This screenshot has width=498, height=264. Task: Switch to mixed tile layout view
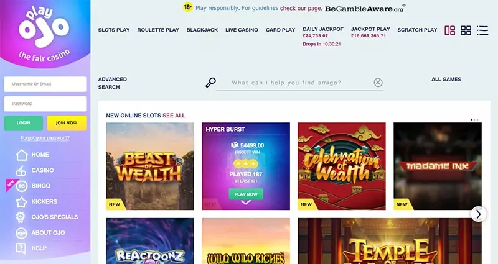[x=449, y=30]
